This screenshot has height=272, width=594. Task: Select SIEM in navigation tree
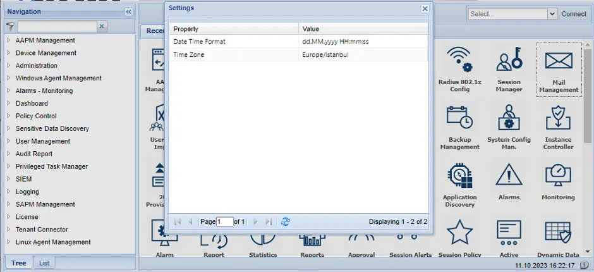coord(23,178)
